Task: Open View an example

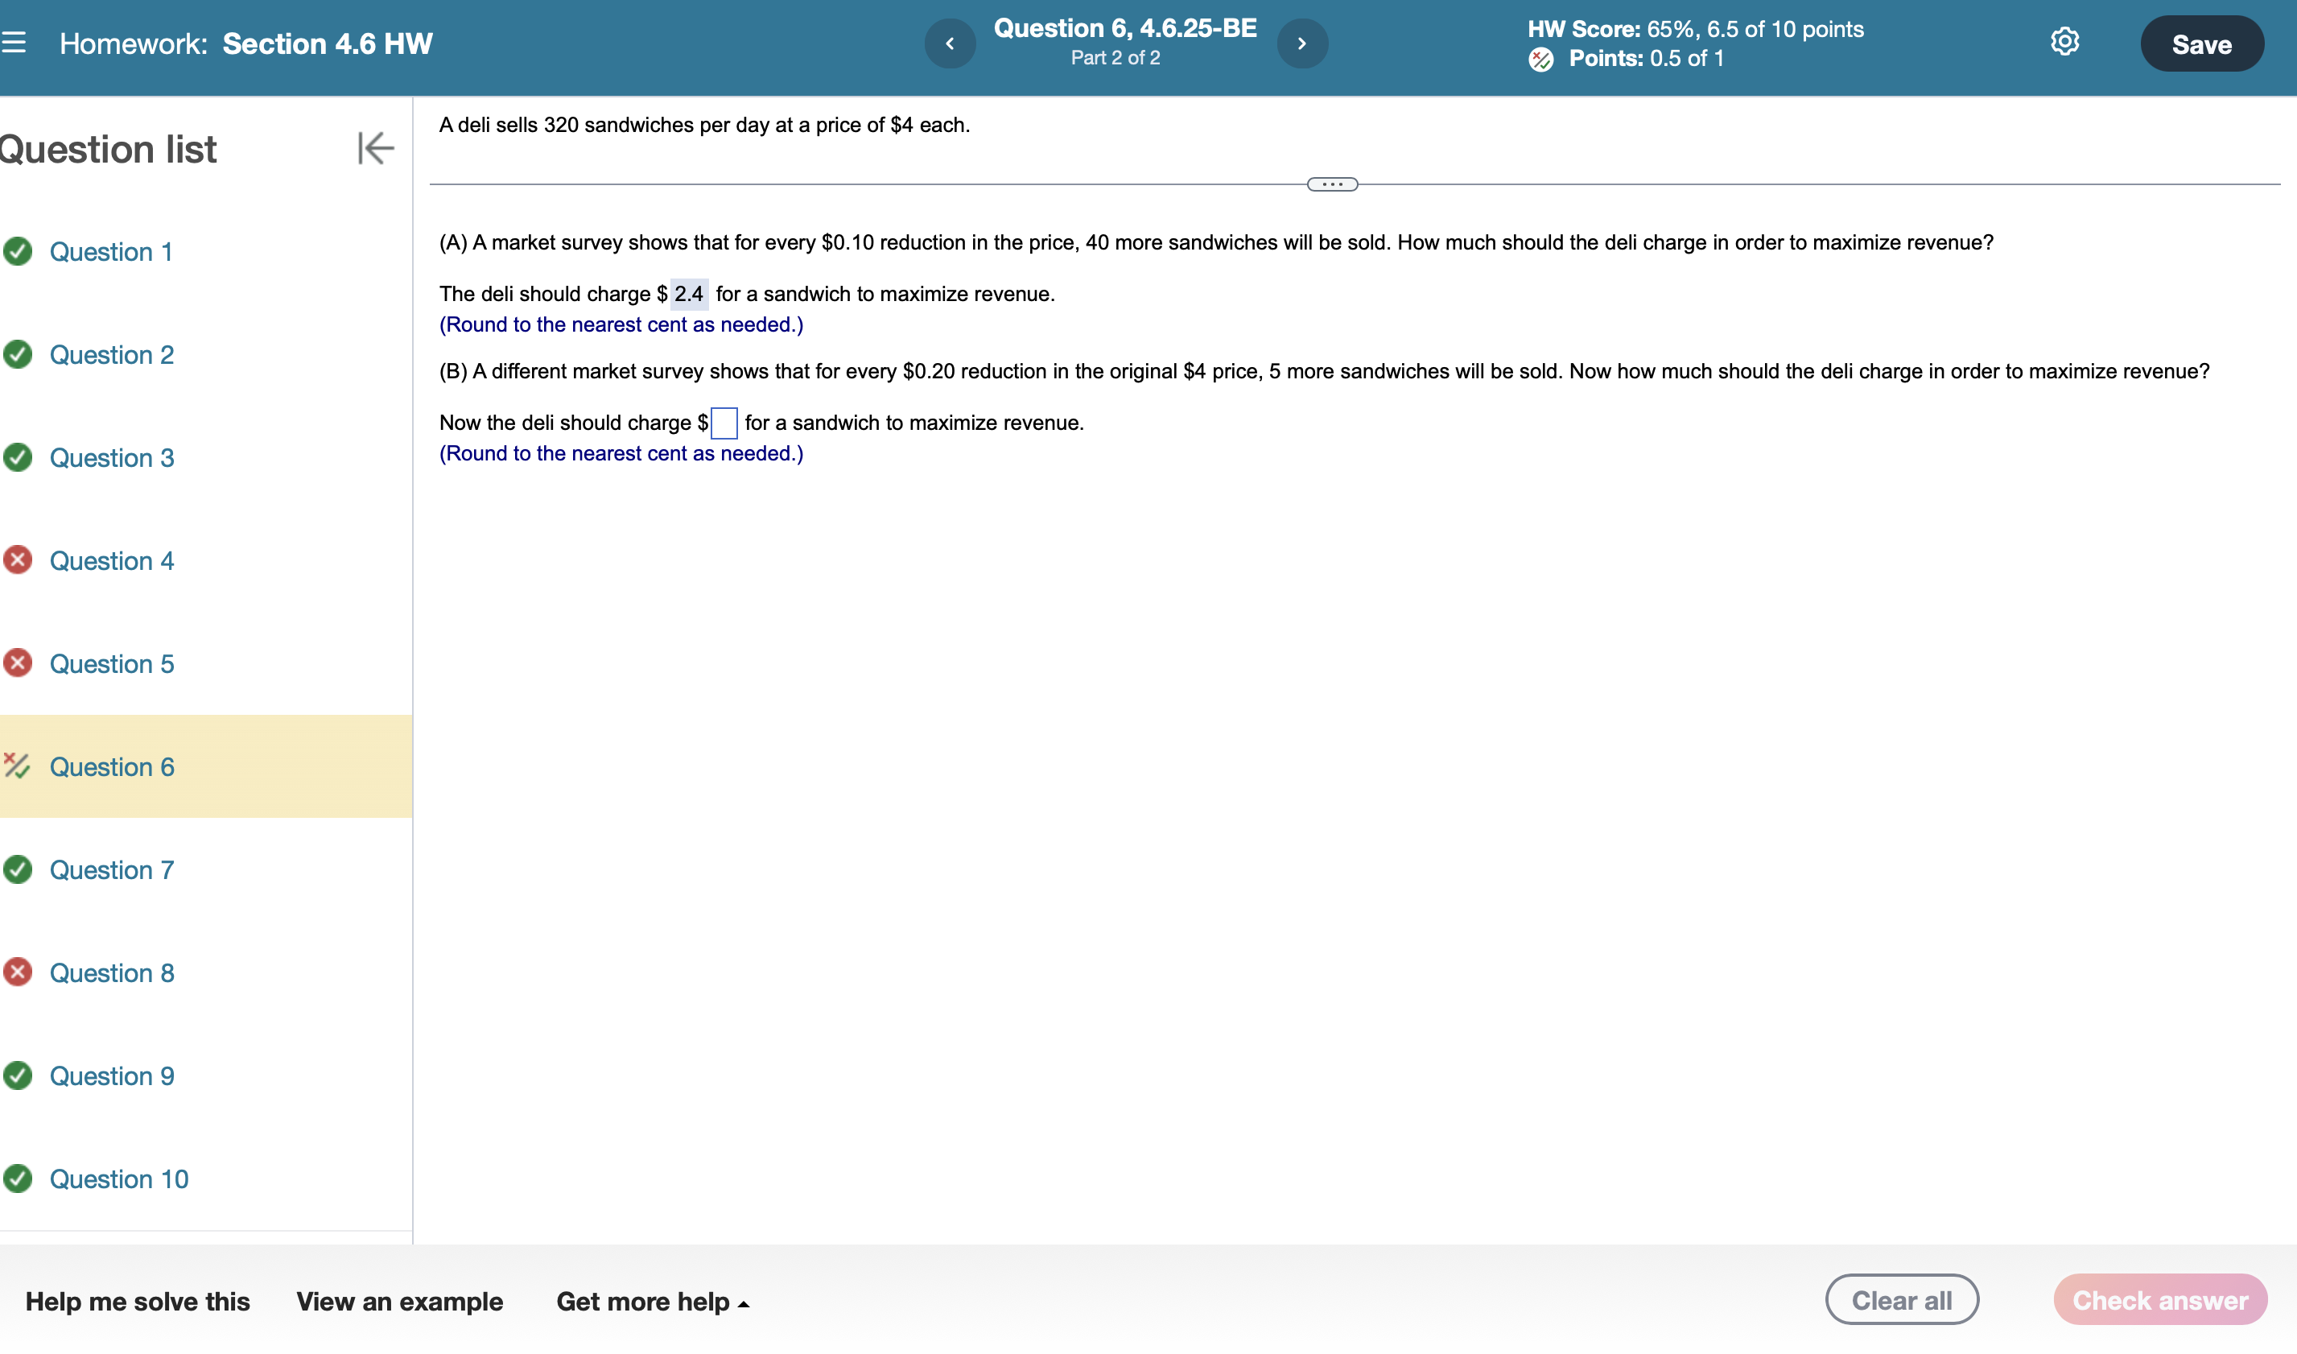Action: point(399,1301)
